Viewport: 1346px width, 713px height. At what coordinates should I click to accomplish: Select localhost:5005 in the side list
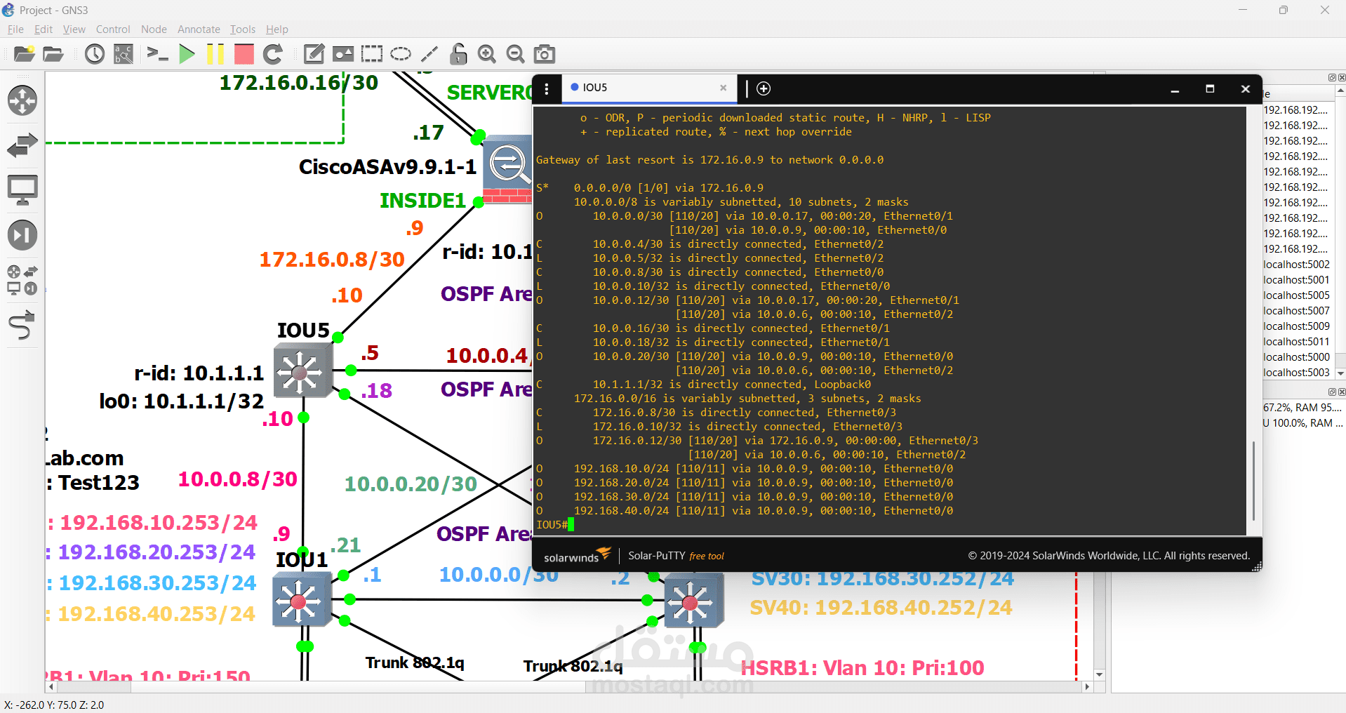point(1296,295)
